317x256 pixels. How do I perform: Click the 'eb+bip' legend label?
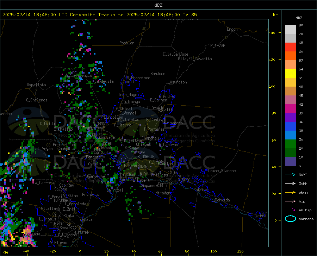[x=305, y=210]
